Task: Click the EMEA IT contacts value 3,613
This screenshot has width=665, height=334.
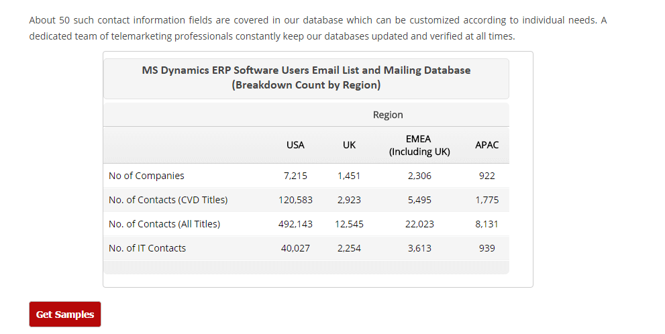Action: tap(419, 248)
